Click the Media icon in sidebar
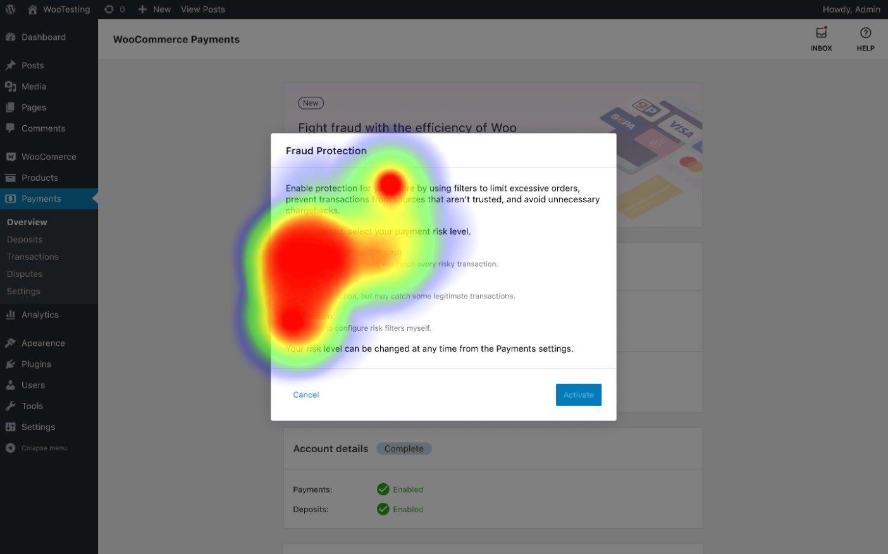Screen dimensions: 888x554 point(11,87)
